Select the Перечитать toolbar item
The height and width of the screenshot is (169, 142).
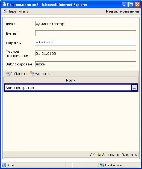[x=16, y=11]
